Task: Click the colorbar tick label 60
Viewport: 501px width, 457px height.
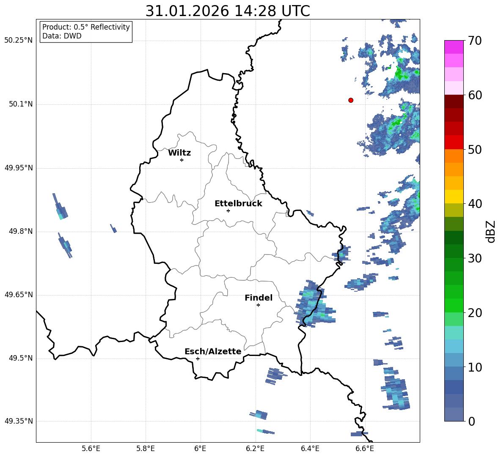Action: [475, 95]
